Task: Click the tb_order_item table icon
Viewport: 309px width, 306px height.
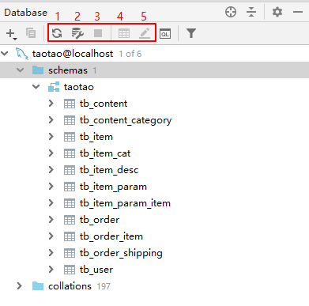Action: point(70,236)
